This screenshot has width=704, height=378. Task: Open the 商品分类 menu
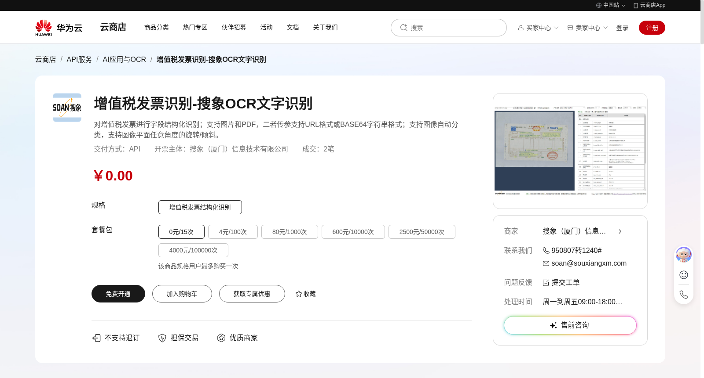[157, 27]
